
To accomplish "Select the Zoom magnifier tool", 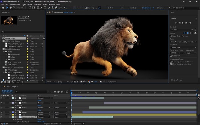I will 14,8.
